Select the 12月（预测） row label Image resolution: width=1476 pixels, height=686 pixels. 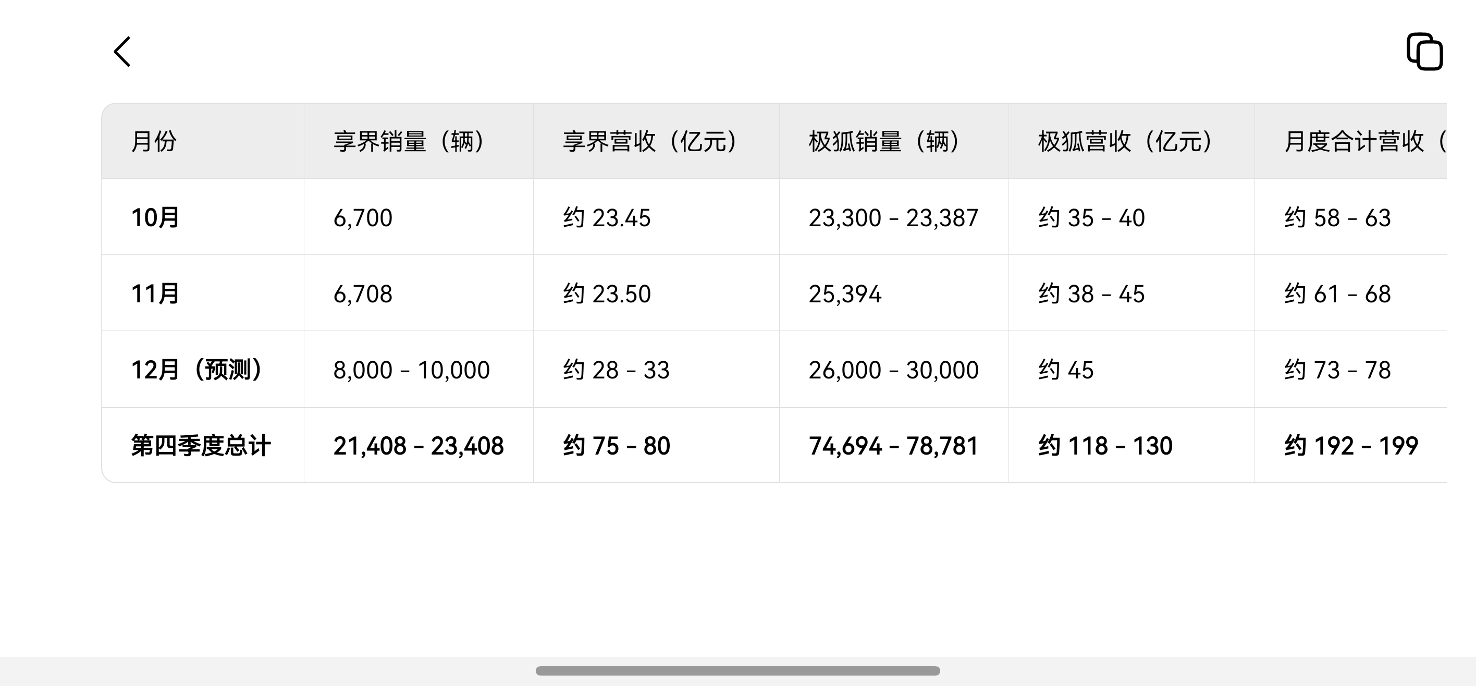click(x=196, y=370)
